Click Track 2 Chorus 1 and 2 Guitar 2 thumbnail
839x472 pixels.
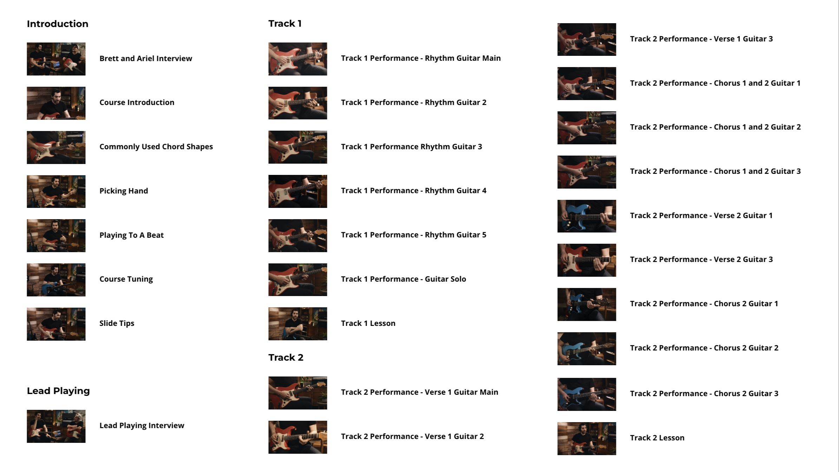coord(586,128)
